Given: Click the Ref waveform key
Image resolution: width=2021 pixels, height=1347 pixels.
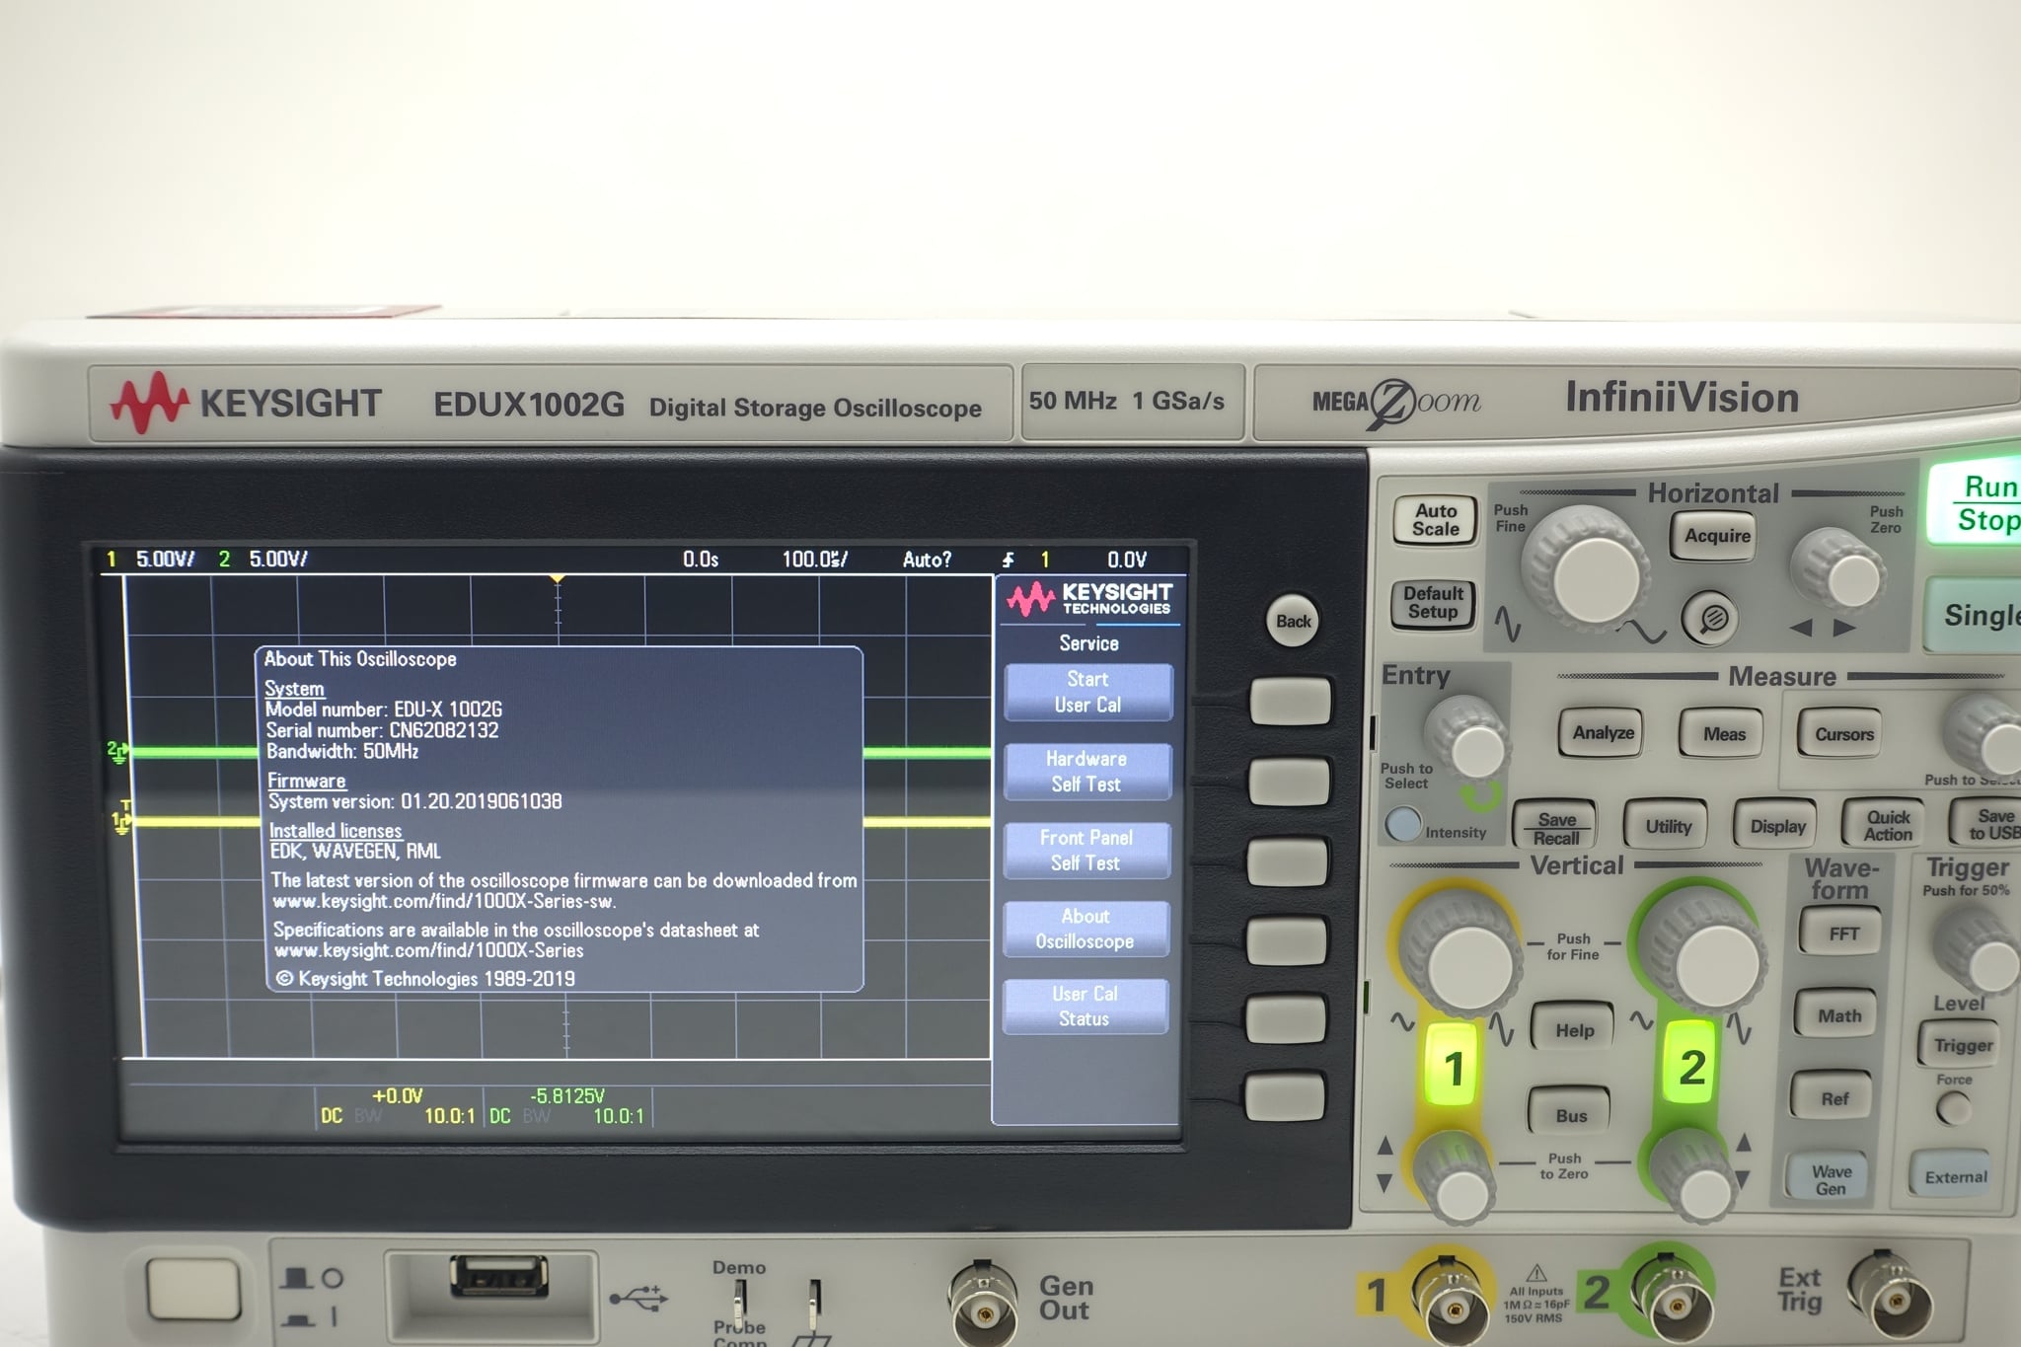Looking at the screenshot, I should pos(1834,1098).
